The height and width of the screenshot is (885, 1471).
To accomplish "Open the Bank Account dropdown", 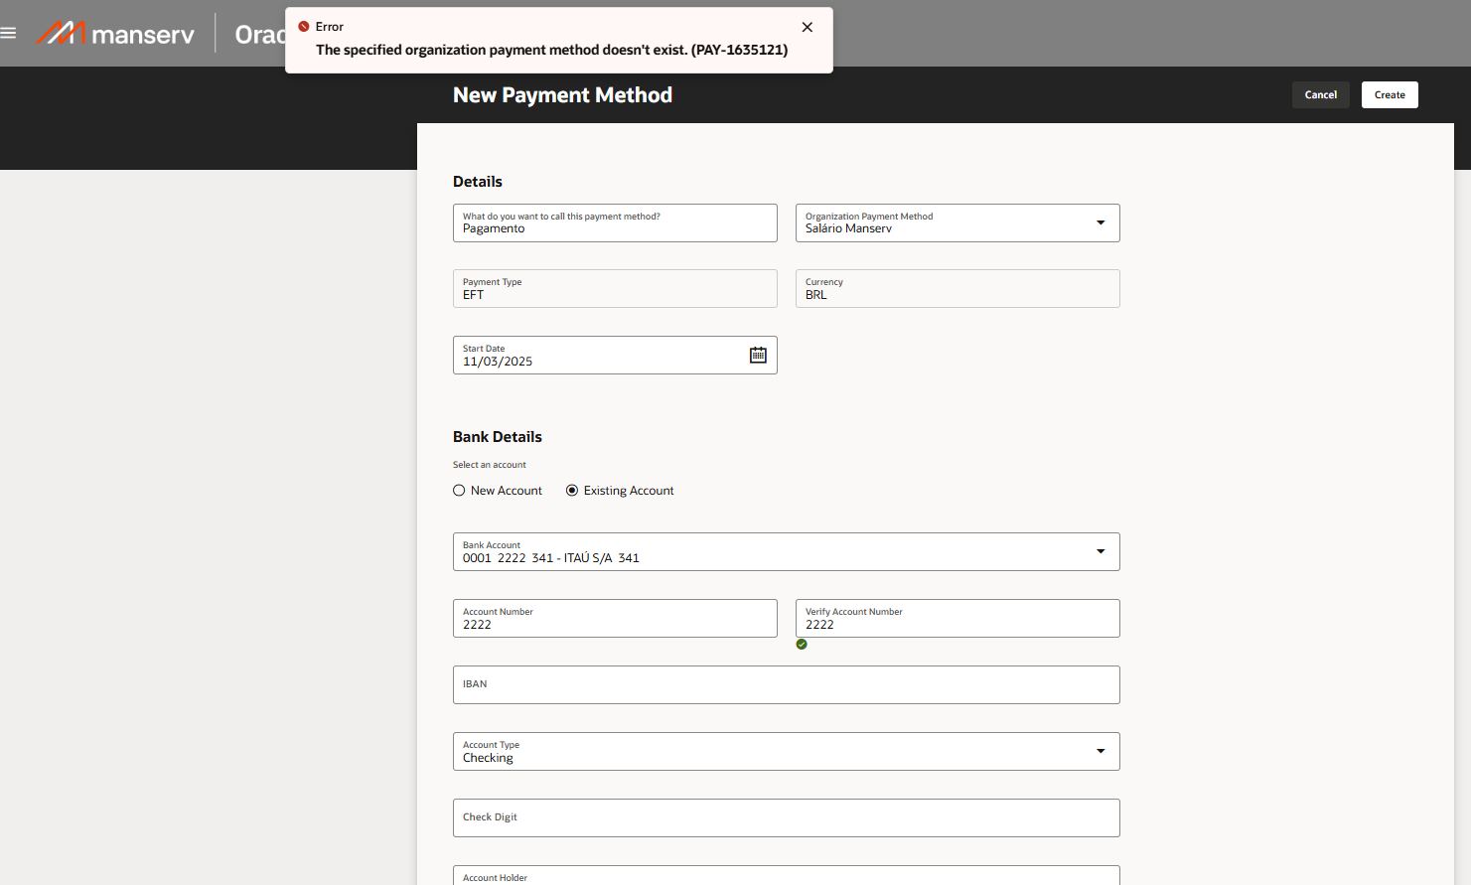I will pos(1101,551).
